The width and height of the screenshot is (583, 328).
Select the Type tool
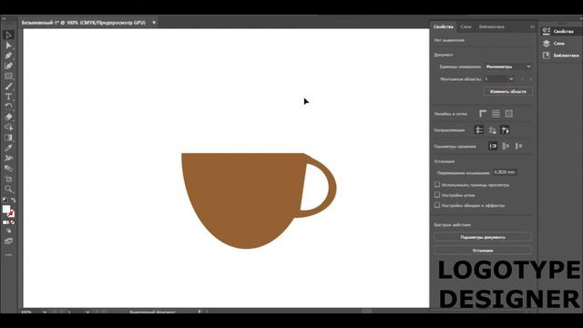(x=8, y=97)
